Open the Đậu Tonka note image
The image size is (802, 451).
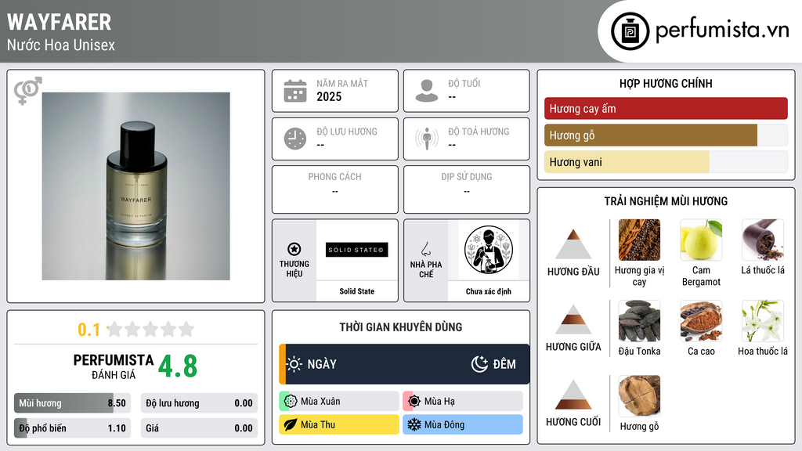point(639,320)
